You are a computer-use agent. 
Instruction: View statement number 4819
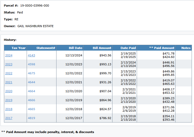pos(31,118)
